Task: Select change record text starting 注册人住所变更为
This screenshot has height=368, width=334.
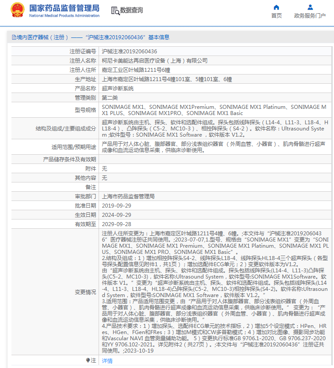Action: pyautogui.click(x=215, y=292)
